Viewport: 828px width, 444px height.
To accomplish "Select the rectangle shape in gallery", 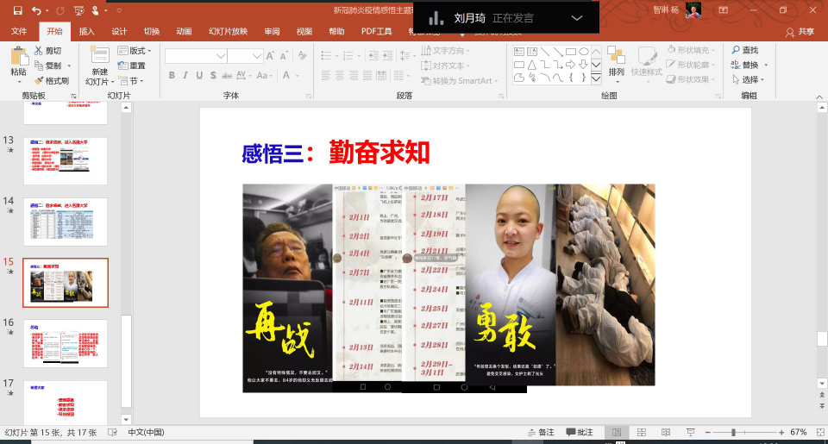I will click(570, 51).
